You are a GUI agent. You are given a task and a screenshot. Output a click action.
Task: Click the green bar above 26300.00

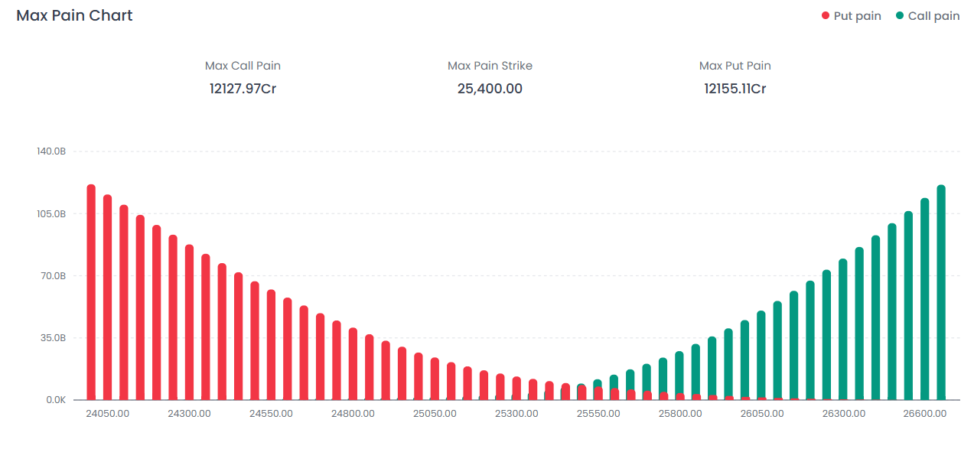tap(843, 329)
